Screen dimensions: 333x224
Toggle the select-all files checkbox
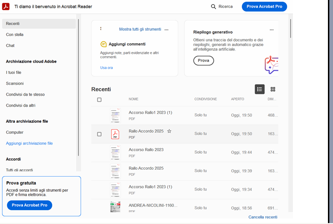coord(99,100)
